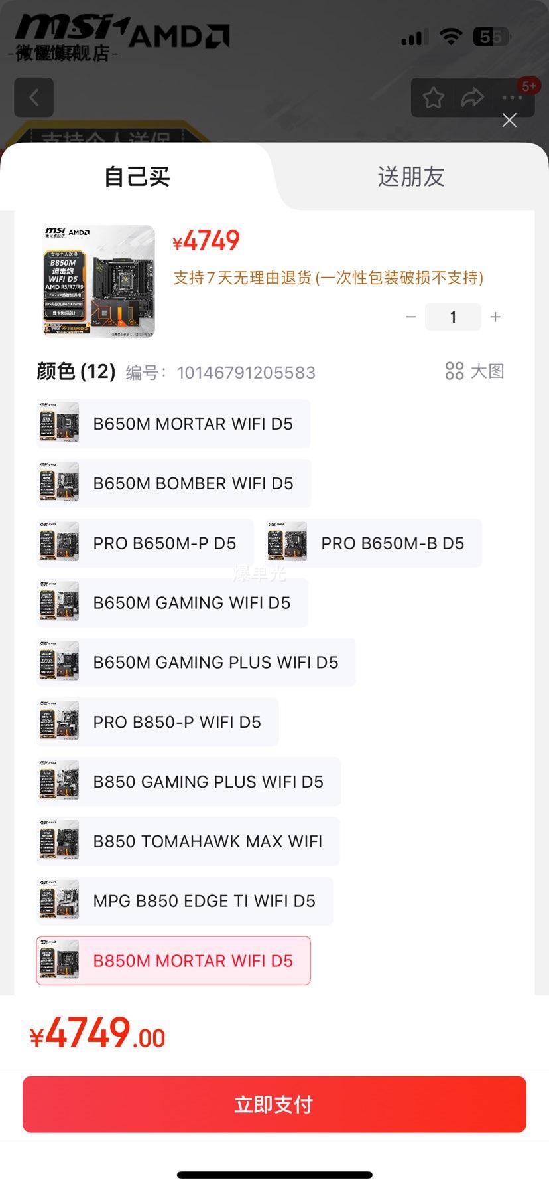The height and width of the screenshot is (1190, 549).
Task: Edit the quantity number field
Action: click(x=453, y=317)
